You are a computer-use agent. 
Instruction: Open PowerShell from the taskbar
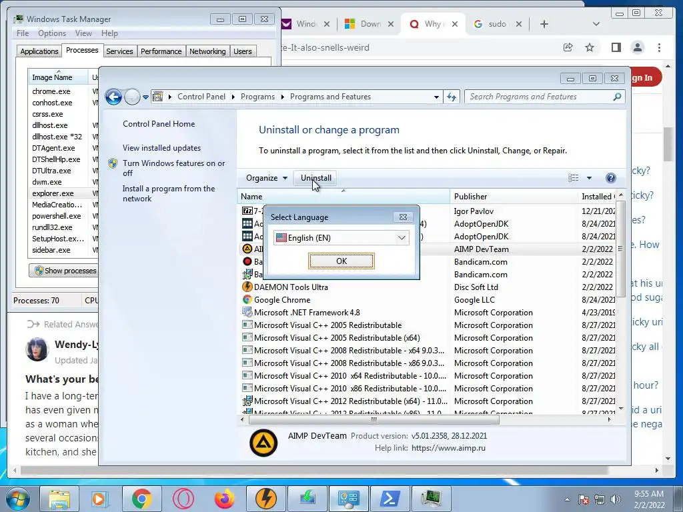click(x=390, y=499)
